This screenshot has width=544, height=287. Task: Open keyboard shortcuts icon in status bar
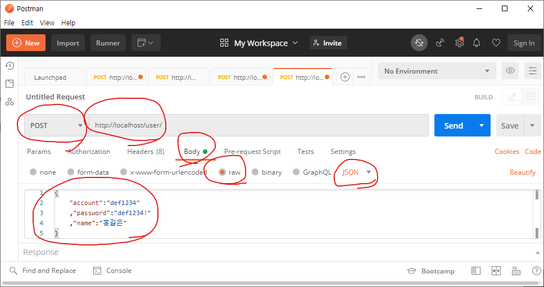[x=516, y=271]
